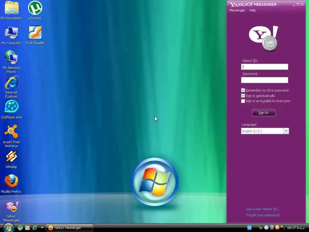Image resolution: width=309 pixels, height=232 pixels.
Task: Click the second quick launch icon in taskbar
Action: pyautogui.click(x=27, y=228)
